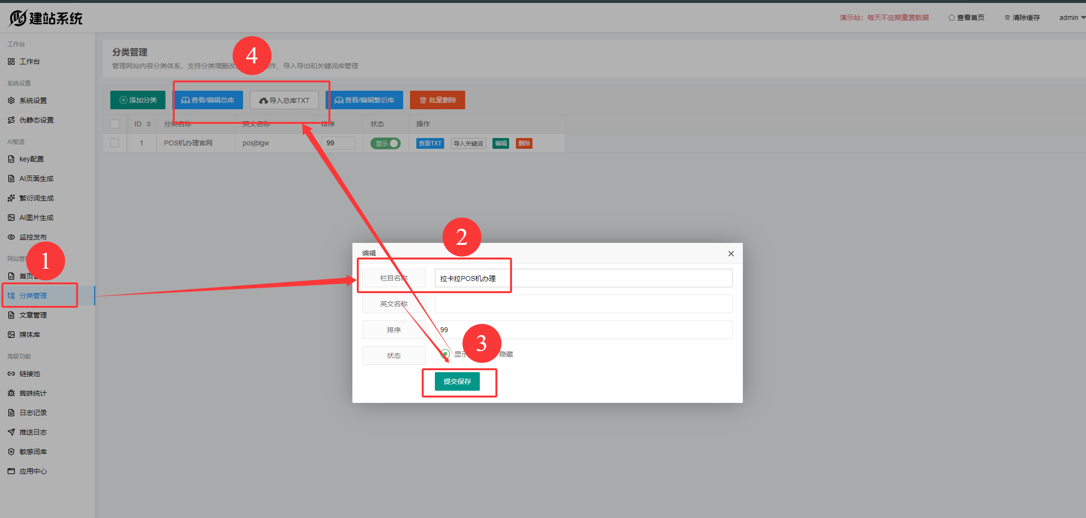Open AI页面生成 in the sidebar menu
This screenshot has width=1086, height=518.
(x=36, y=179)
